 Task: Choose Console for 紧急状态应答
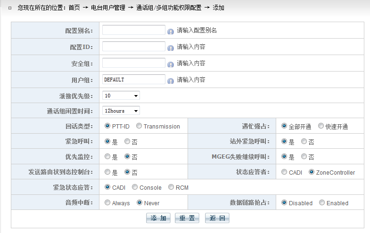tap(135, 187)
